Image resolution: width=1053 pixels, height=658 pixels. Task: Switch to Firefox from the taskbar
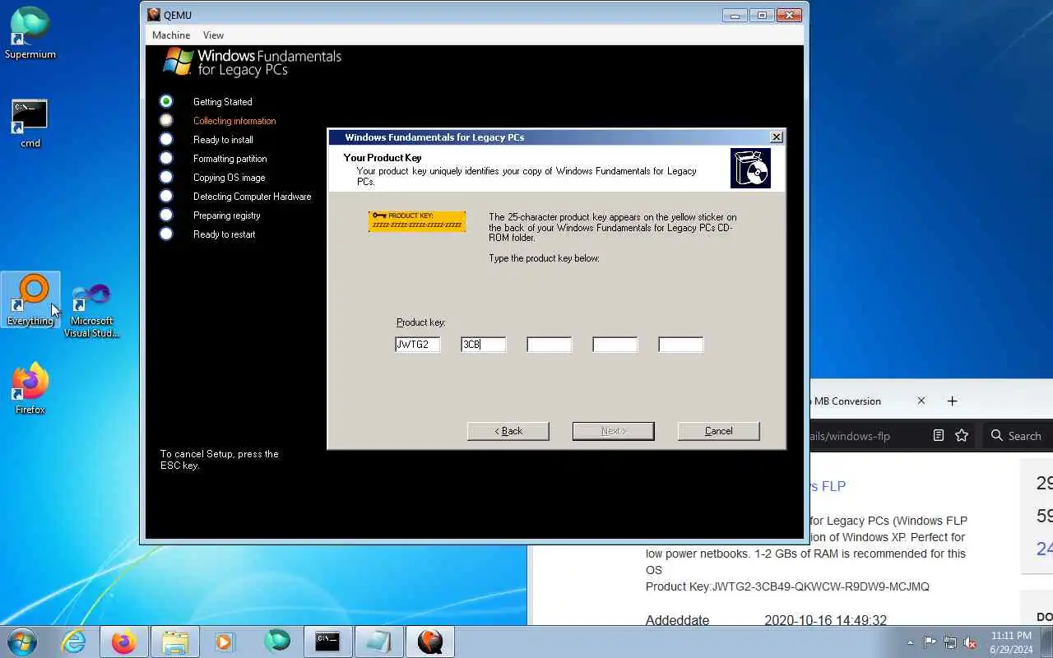124,642
